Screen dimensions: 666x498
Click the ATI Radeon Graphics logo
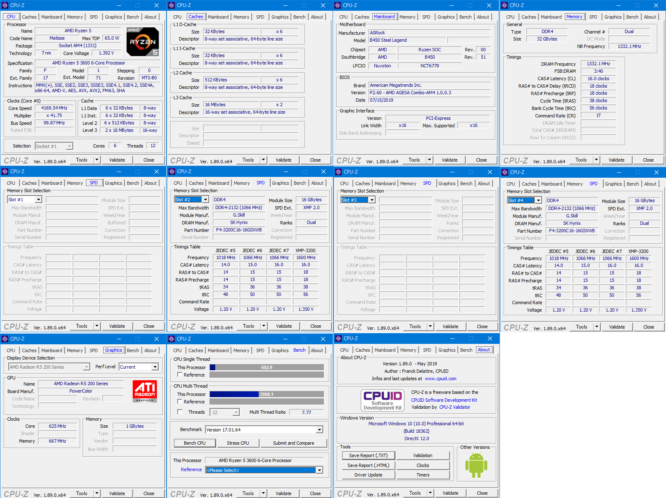[x=145, y=391]
